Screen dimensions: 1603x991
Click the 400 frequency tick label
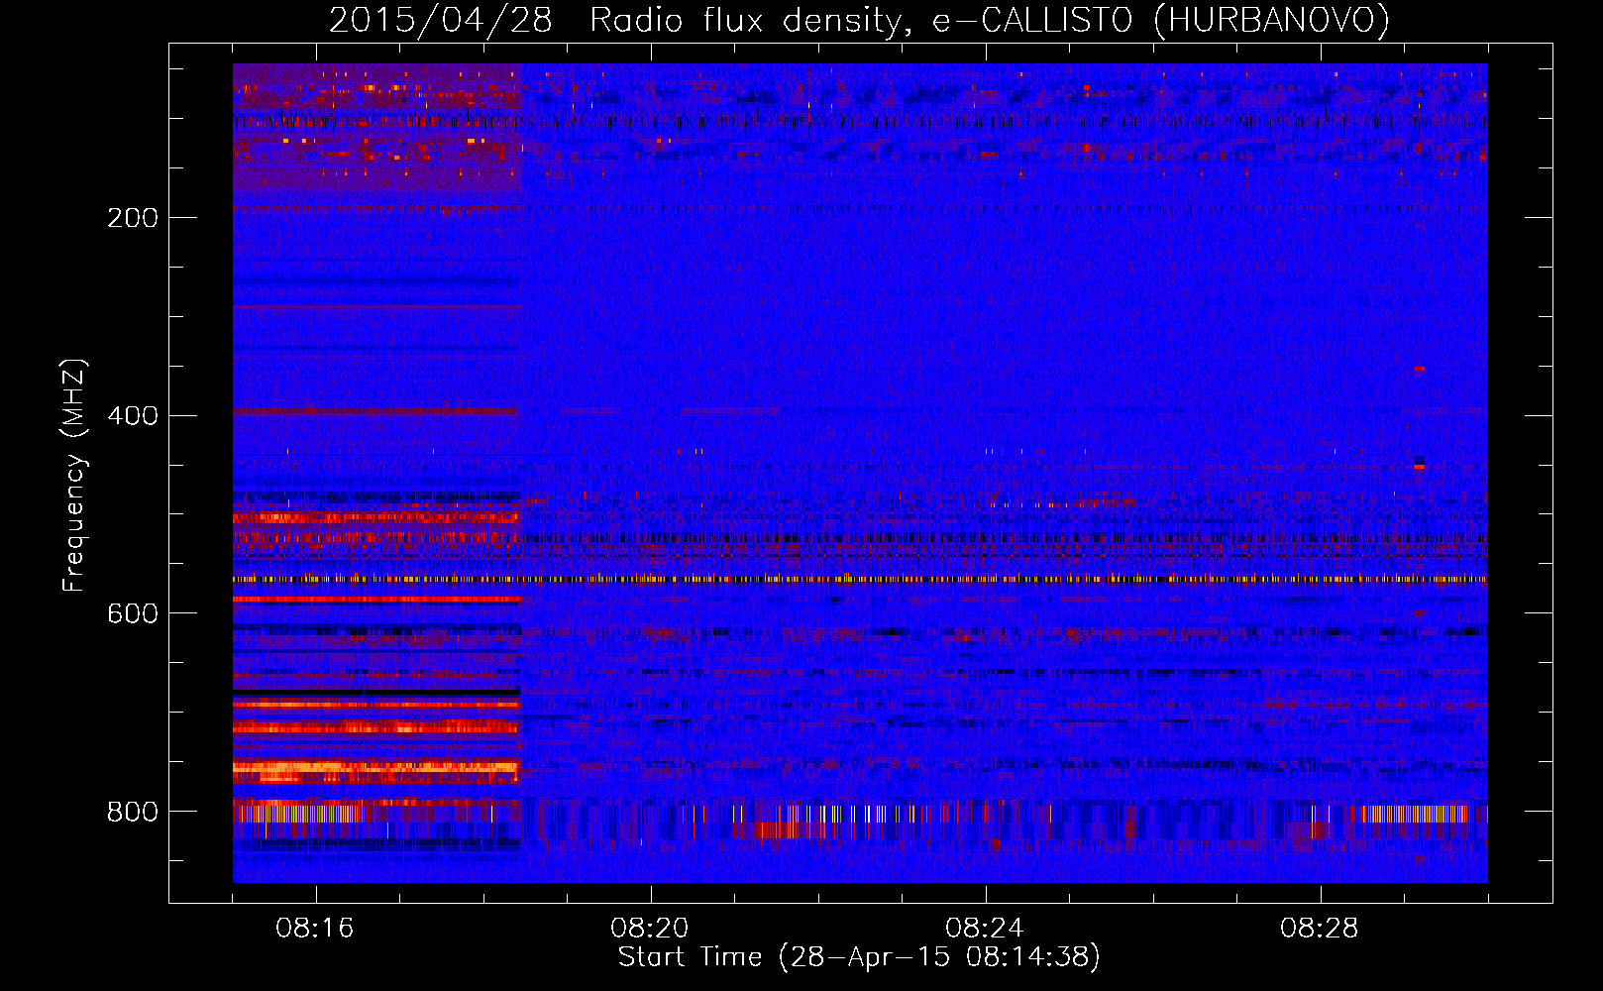(x=133, y=416)
